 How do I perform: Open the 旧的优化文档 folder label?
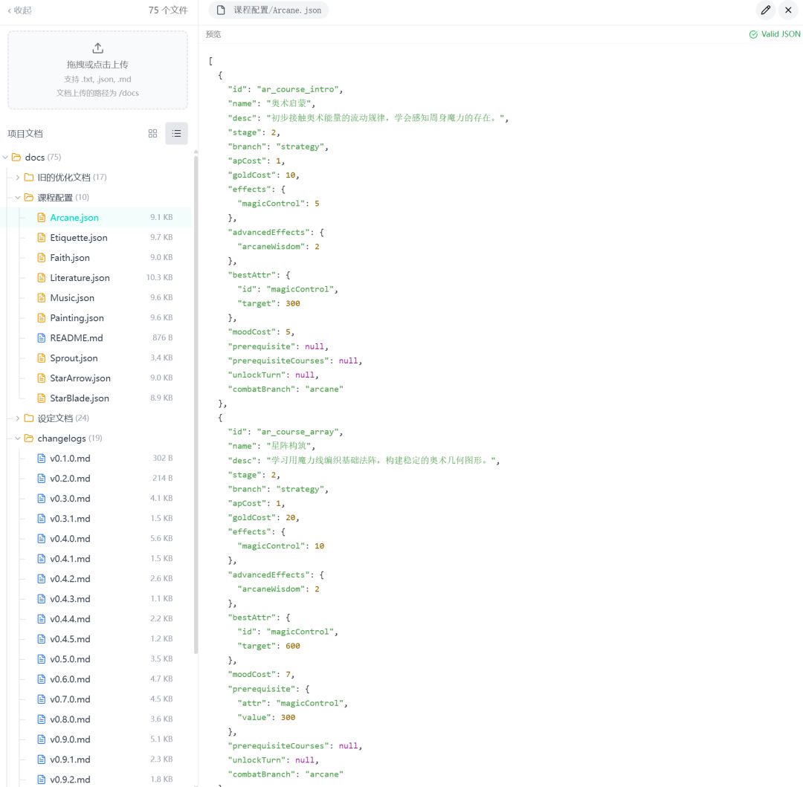[64, 177]
